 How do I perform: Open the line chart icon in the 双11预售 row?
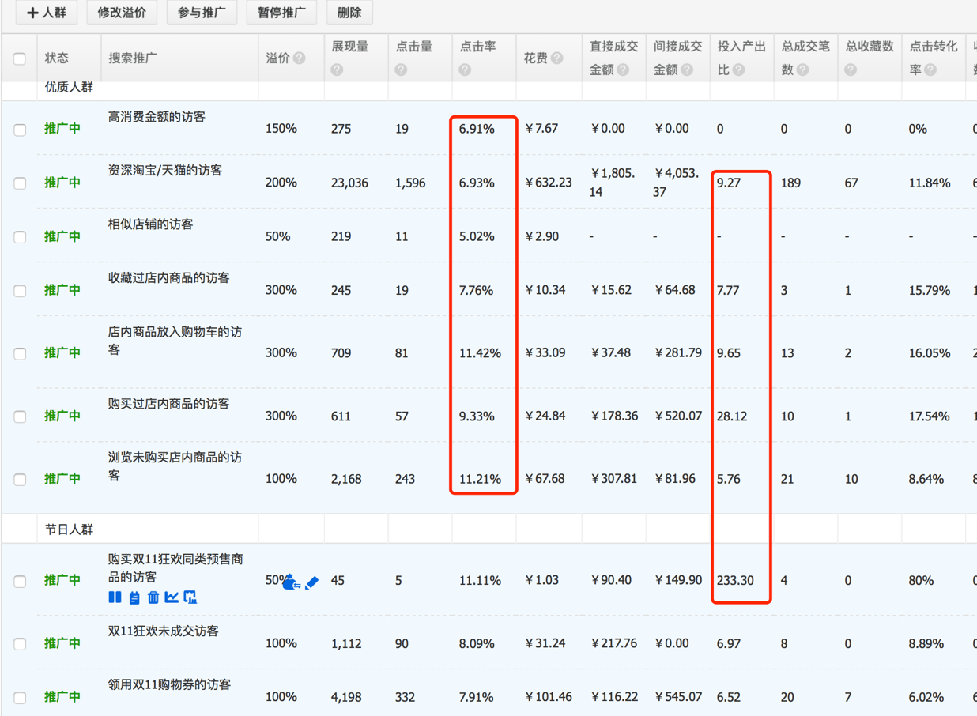click(x=172, y=597)
